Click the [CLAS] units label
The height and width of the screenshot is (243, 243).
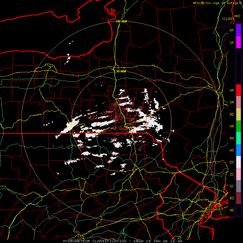[x=228, y=19]
